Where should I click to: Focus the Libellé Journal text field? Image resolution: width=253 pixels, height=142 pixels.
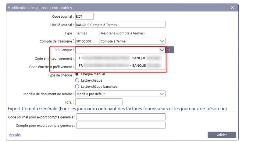pyautogui.click(x=120, y=25)
